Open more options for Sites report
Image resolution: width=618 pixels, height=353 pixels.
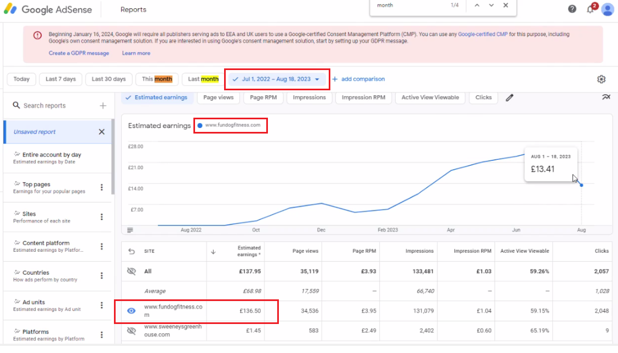tap(102, 217)
